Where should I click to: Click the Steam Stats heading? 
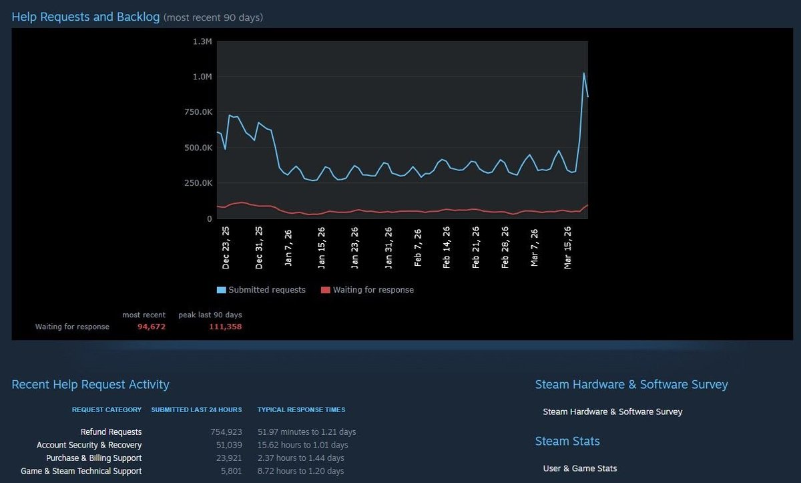pyautogui.click(x=567, y=441)
